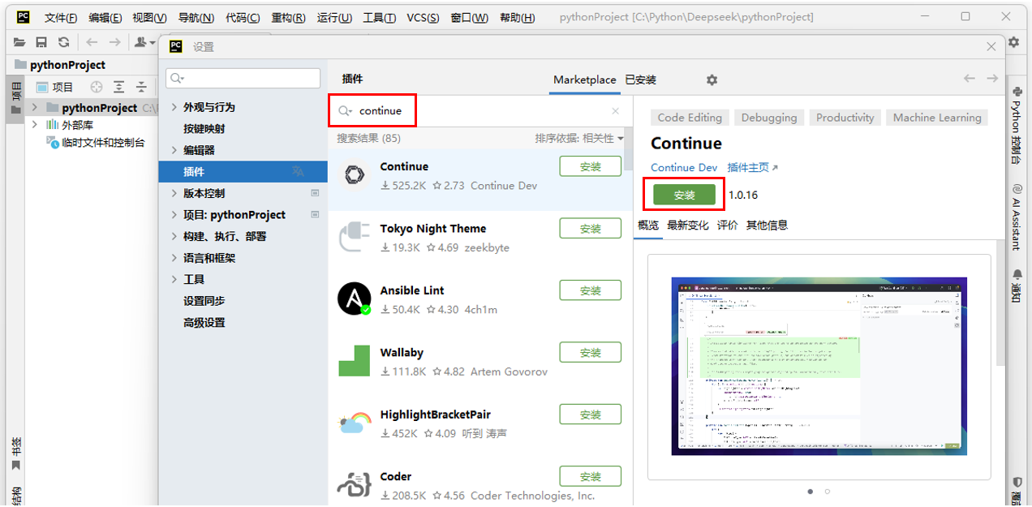Click the Reload from disk sync icon
Image resolution: width=1032 pixels, height=507 pixels.
(x=63, y=42)
